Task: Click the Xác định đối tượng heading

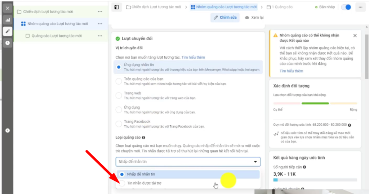Action: coord(291,86)
